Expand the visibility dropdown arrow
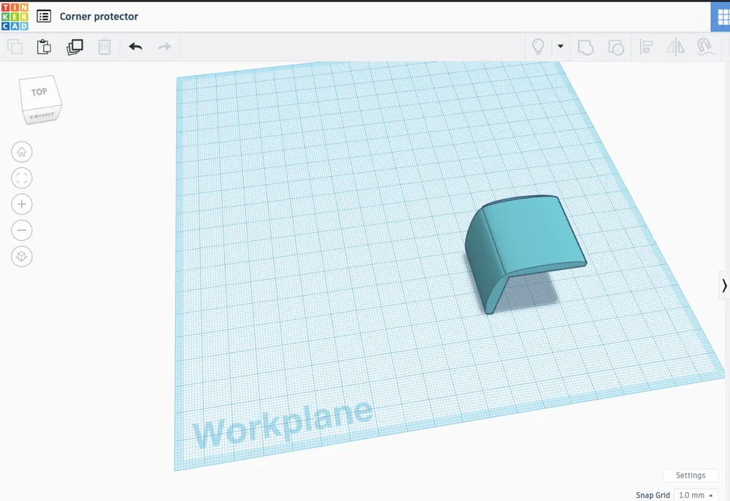The image size is (730, 501). (x=561, y=47)
